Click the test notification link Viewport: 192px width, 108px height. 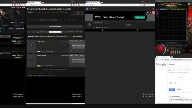(77, 37)
